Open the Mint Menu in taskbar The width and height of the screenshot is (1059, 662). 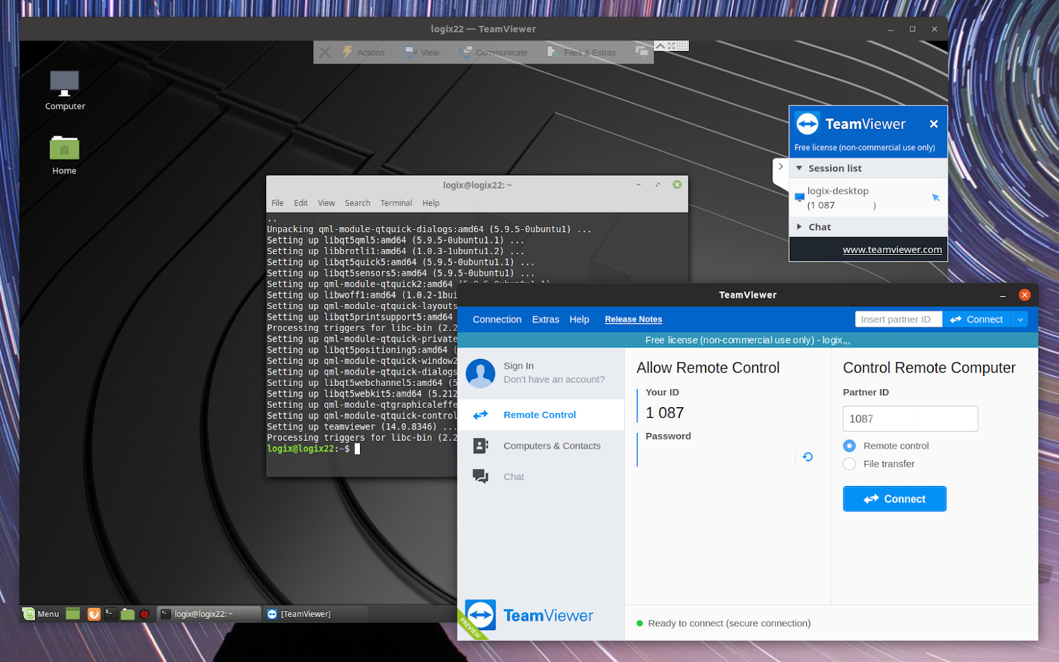(42, 614)
